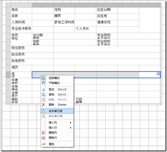The image size is (167, 152).
Task: Click the scissors icon for 剪切
Action: [x=43, y=90]
